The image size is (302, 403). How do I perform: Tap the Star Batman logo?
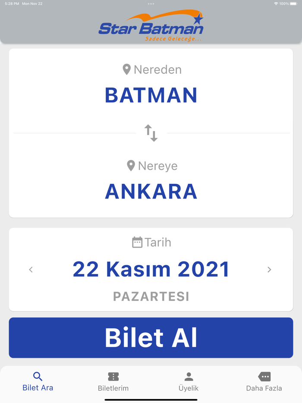(151, 27)
